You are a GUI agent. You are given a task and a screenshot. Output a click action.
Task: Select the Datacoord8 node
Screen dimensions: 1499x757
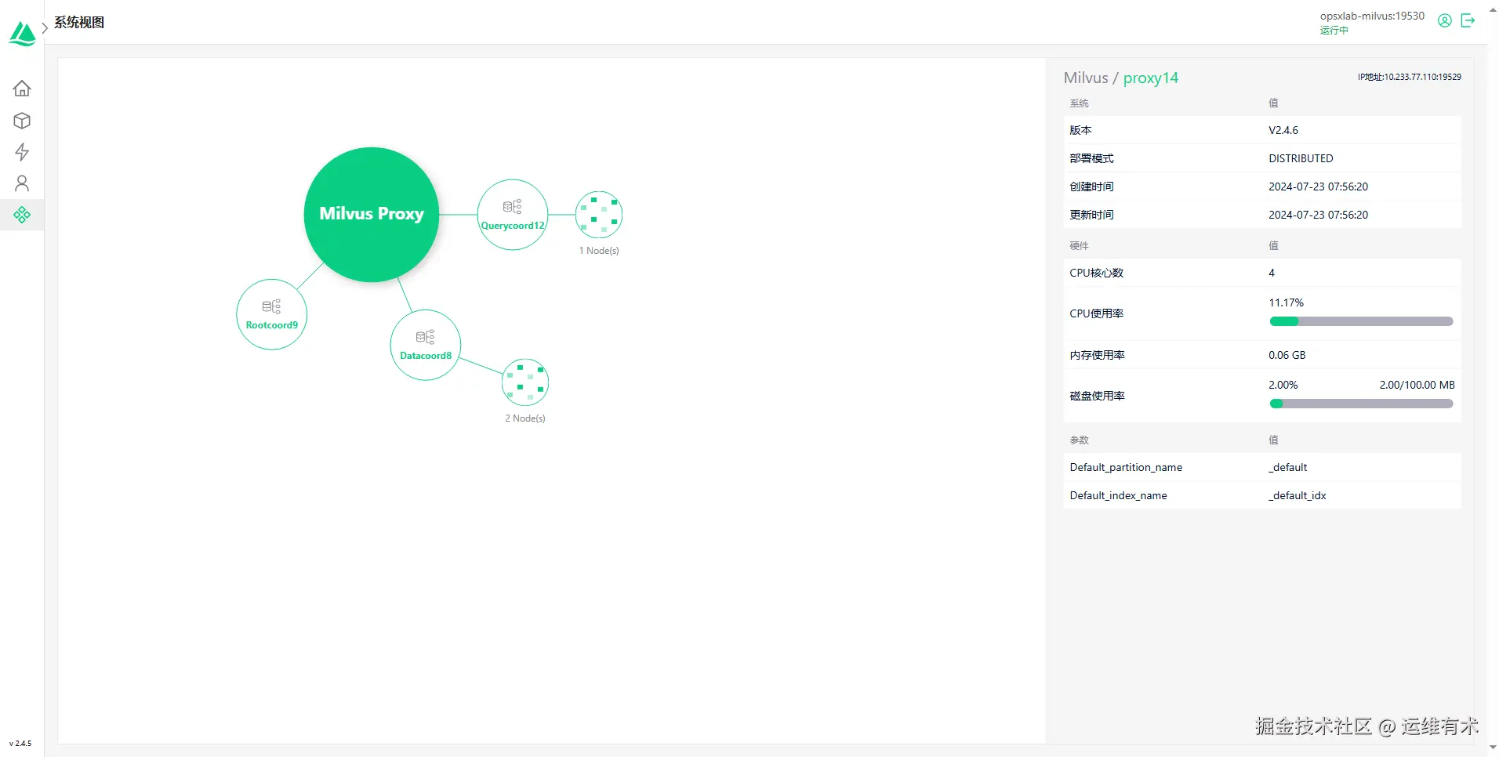[426, 345]
